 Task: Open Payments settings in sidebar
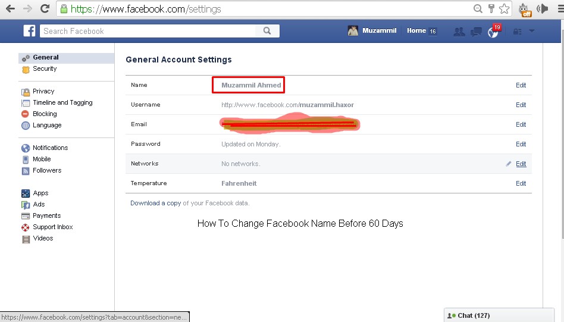pos(47,216)
